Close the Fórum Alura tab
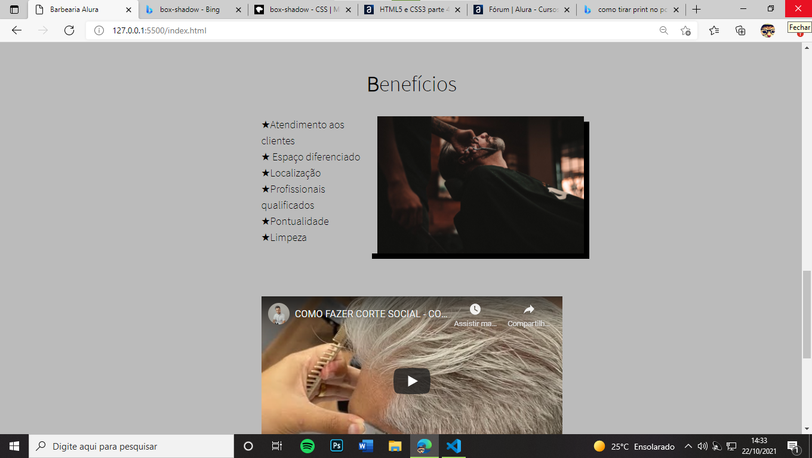The height and width of the screenshot is (458, 812). click(x=567, y=10)
